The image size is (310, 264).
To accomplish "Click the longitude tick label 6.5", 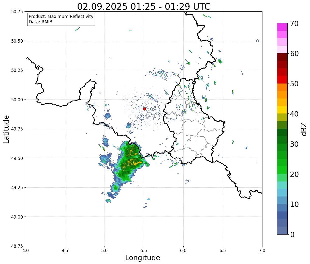I will click(x=223, y=251).
